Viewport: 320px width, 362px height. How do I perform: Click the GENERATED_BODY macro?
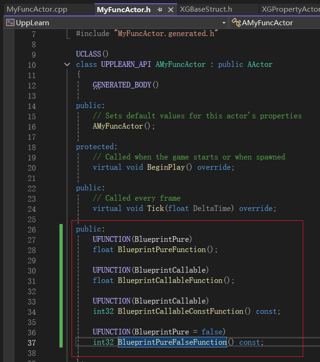[x=122, y=85]
